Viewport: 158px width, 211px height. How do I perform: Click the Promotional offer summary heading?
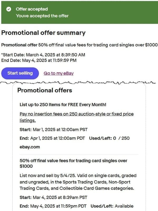[43, 33]
